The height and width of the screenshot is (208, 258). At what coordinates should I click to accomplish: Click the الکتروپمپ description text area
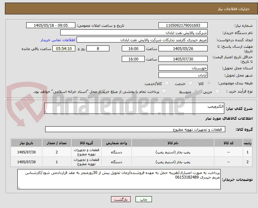(x=134, y=108)
